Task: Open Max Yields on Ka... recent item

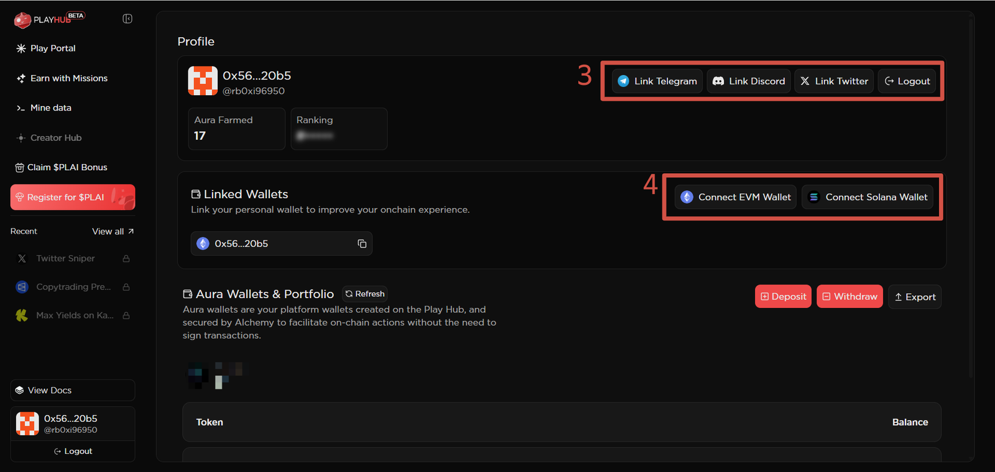Action: (x=73, y=315)
